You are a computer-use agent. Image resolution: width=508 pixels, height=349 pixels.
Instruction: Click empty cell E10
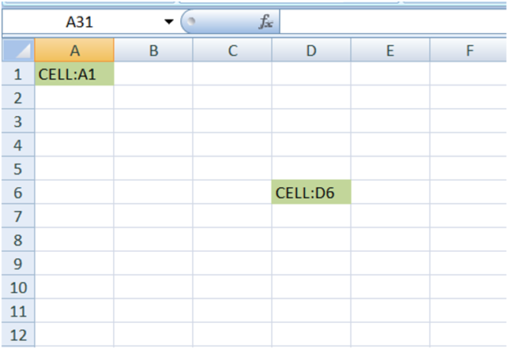click(x=389, y=287)
